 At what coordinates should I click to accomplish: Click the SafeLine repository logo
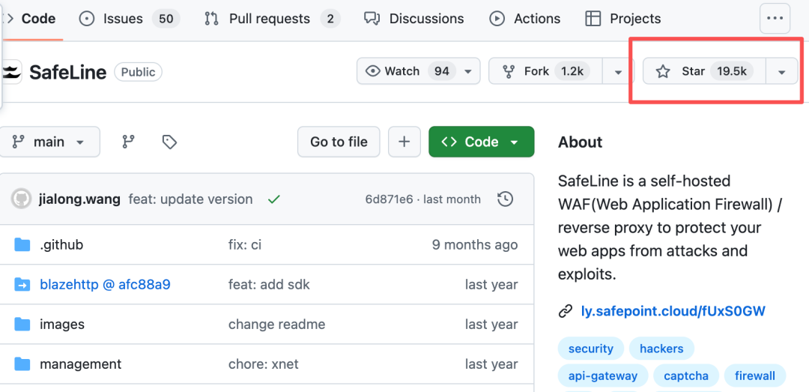(x=12, y=72)
